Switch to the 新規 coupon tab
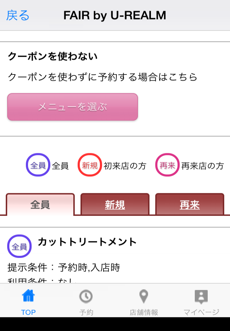 pyautogui.click(x=115, y=204)
